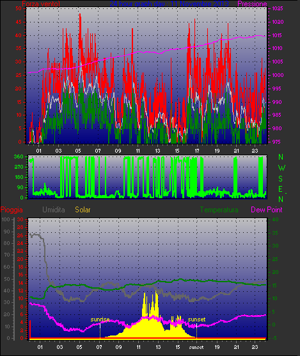Select rain axis value 28
The width and height of the screenshot is (300, 356).
(20, 227)
